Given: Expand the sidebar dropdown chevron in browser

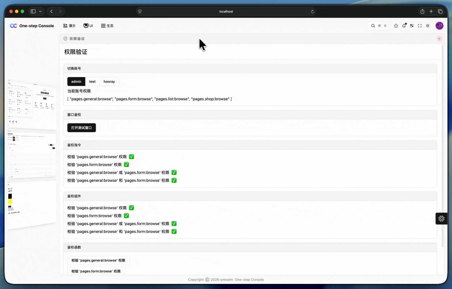Looking at the screenshot, I should click(x=40, y=11).
